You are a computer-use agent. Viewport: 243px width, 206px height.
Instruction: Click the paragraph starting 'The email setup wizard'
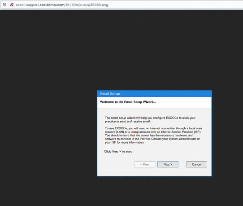[150, 119]
